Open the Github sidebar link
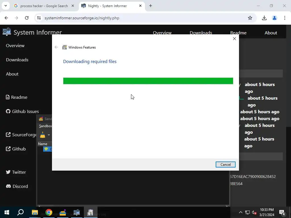The height and width of the screenshot is (218, 291). click(16, 149)
